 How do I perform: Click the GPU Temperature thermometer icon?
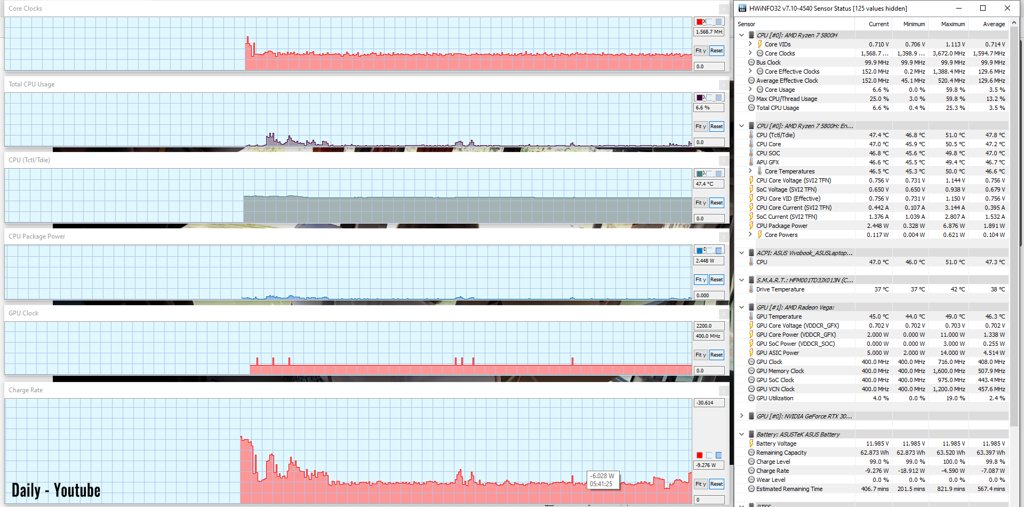coord(751,316)
